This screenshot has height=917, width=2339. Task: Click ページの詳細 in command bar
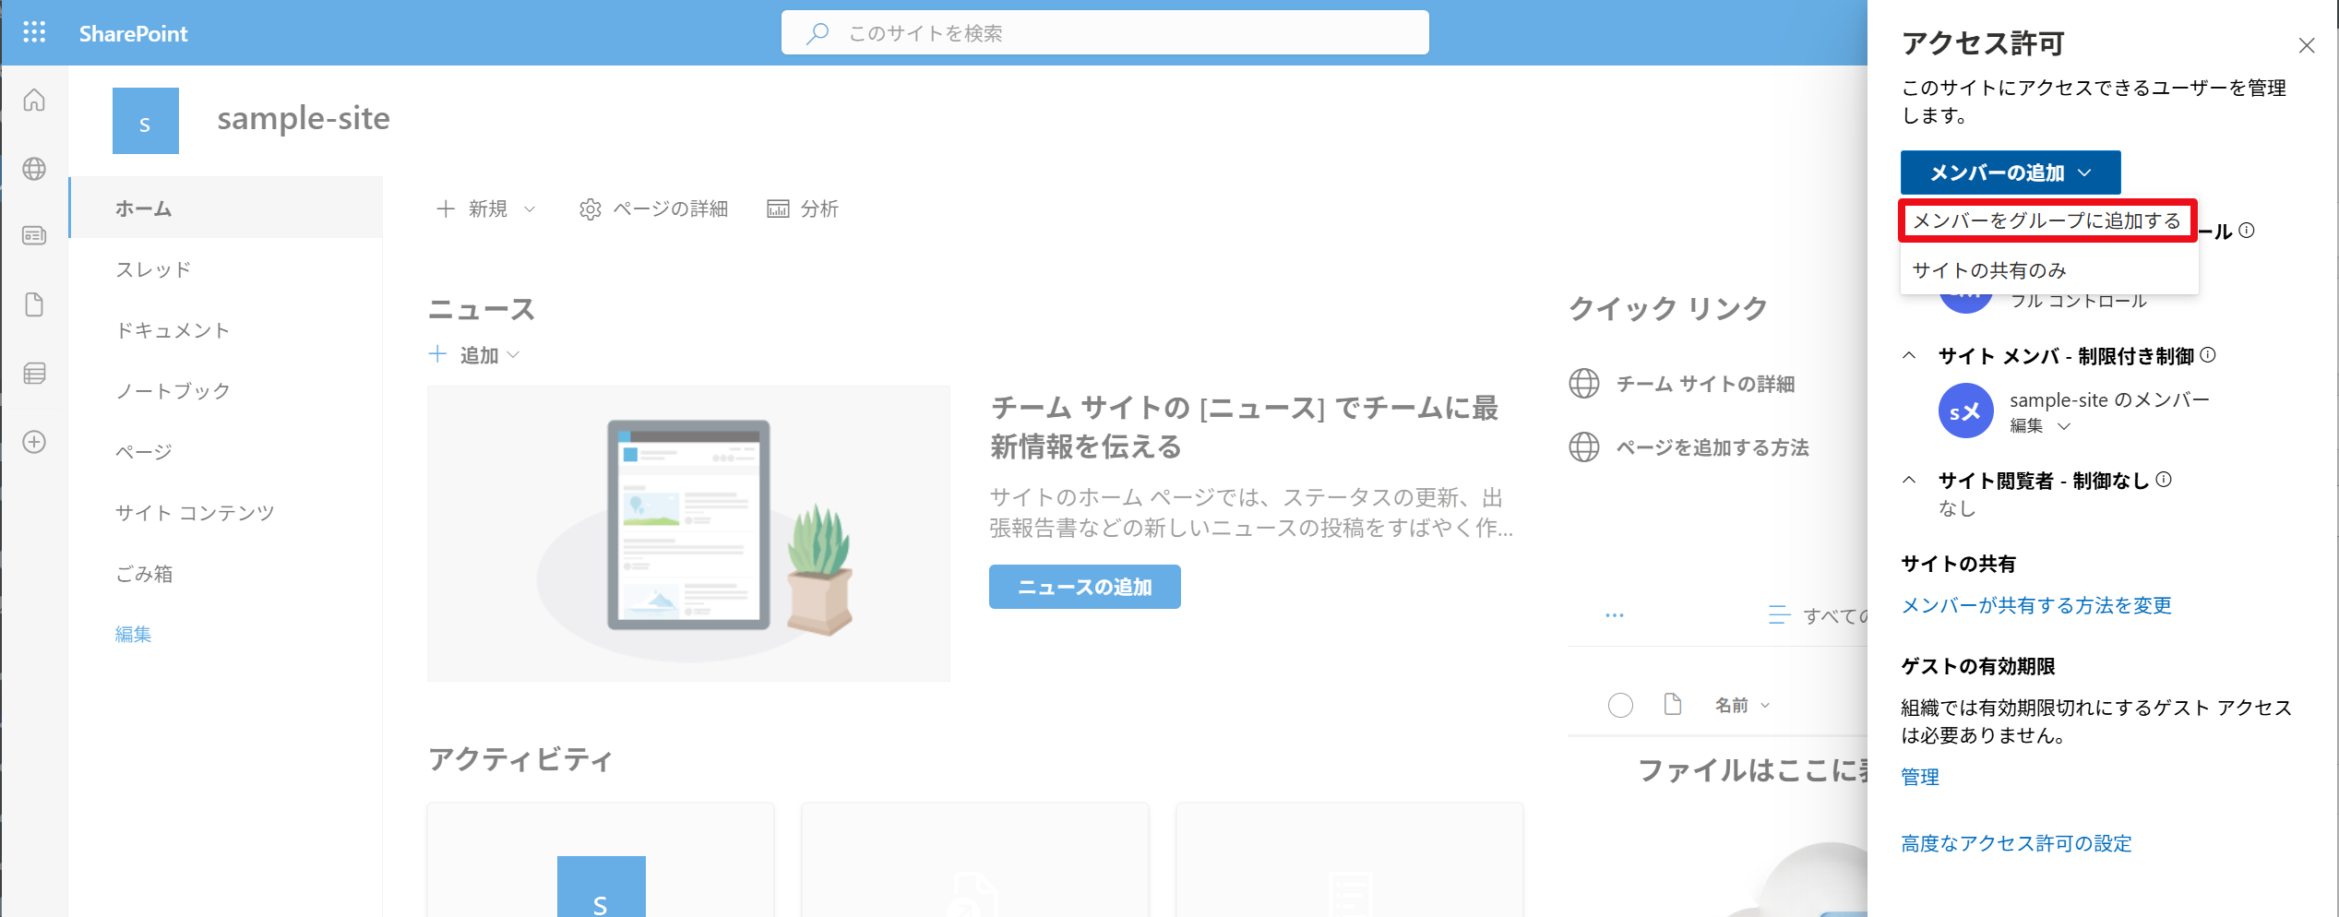tap(653, 209)
